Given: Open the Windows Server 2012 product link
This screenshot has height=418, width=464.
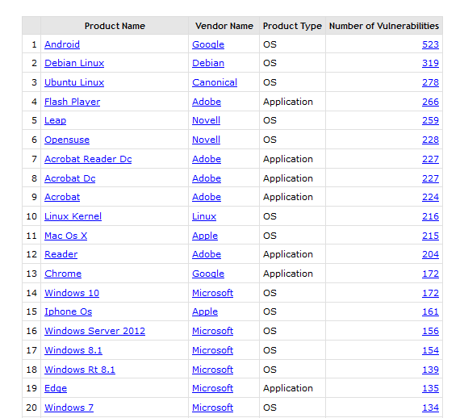Looking at the screenshot, I should [95, 331].
